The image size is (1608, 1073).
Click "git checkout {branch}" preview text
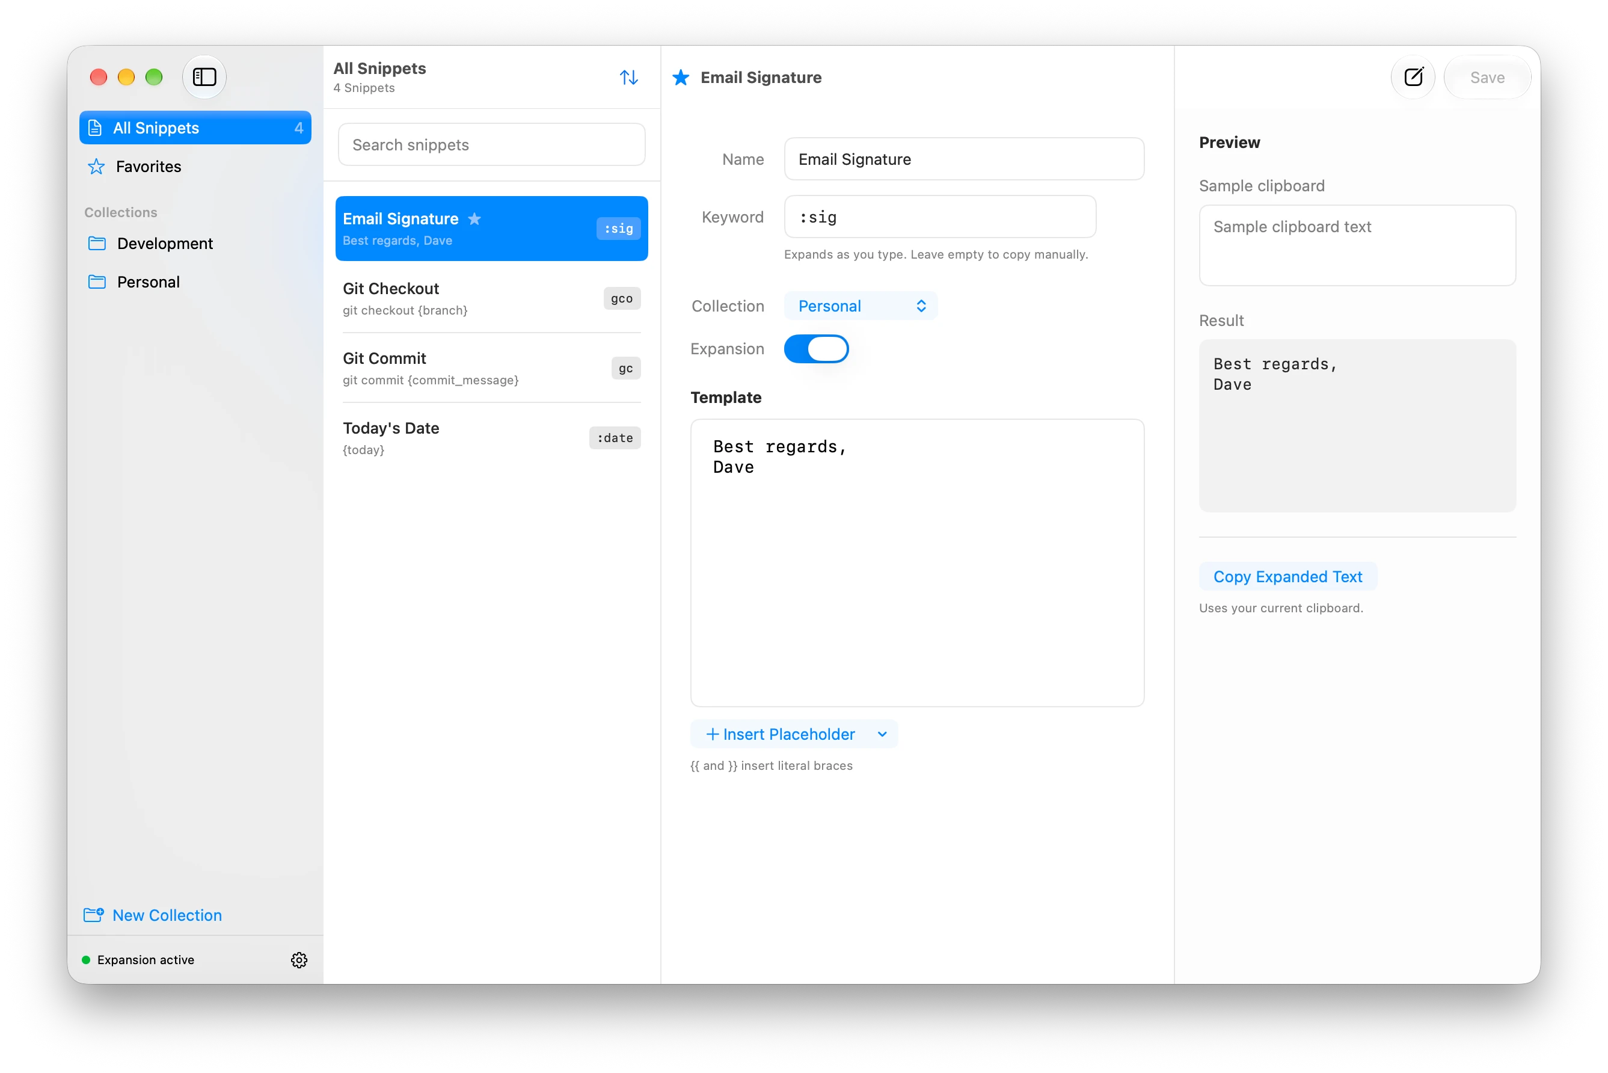405,310
